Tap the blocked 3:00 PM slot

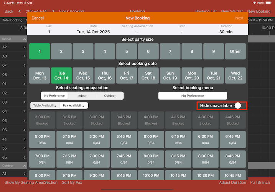click(x=42, y=120)
